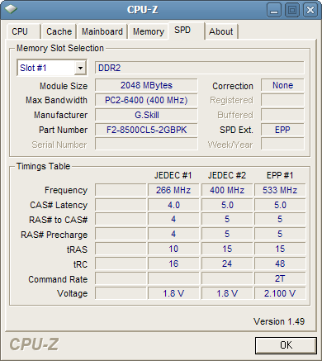
Task: Click RAS# Precharge value 4
Action: tap(173, 234)
